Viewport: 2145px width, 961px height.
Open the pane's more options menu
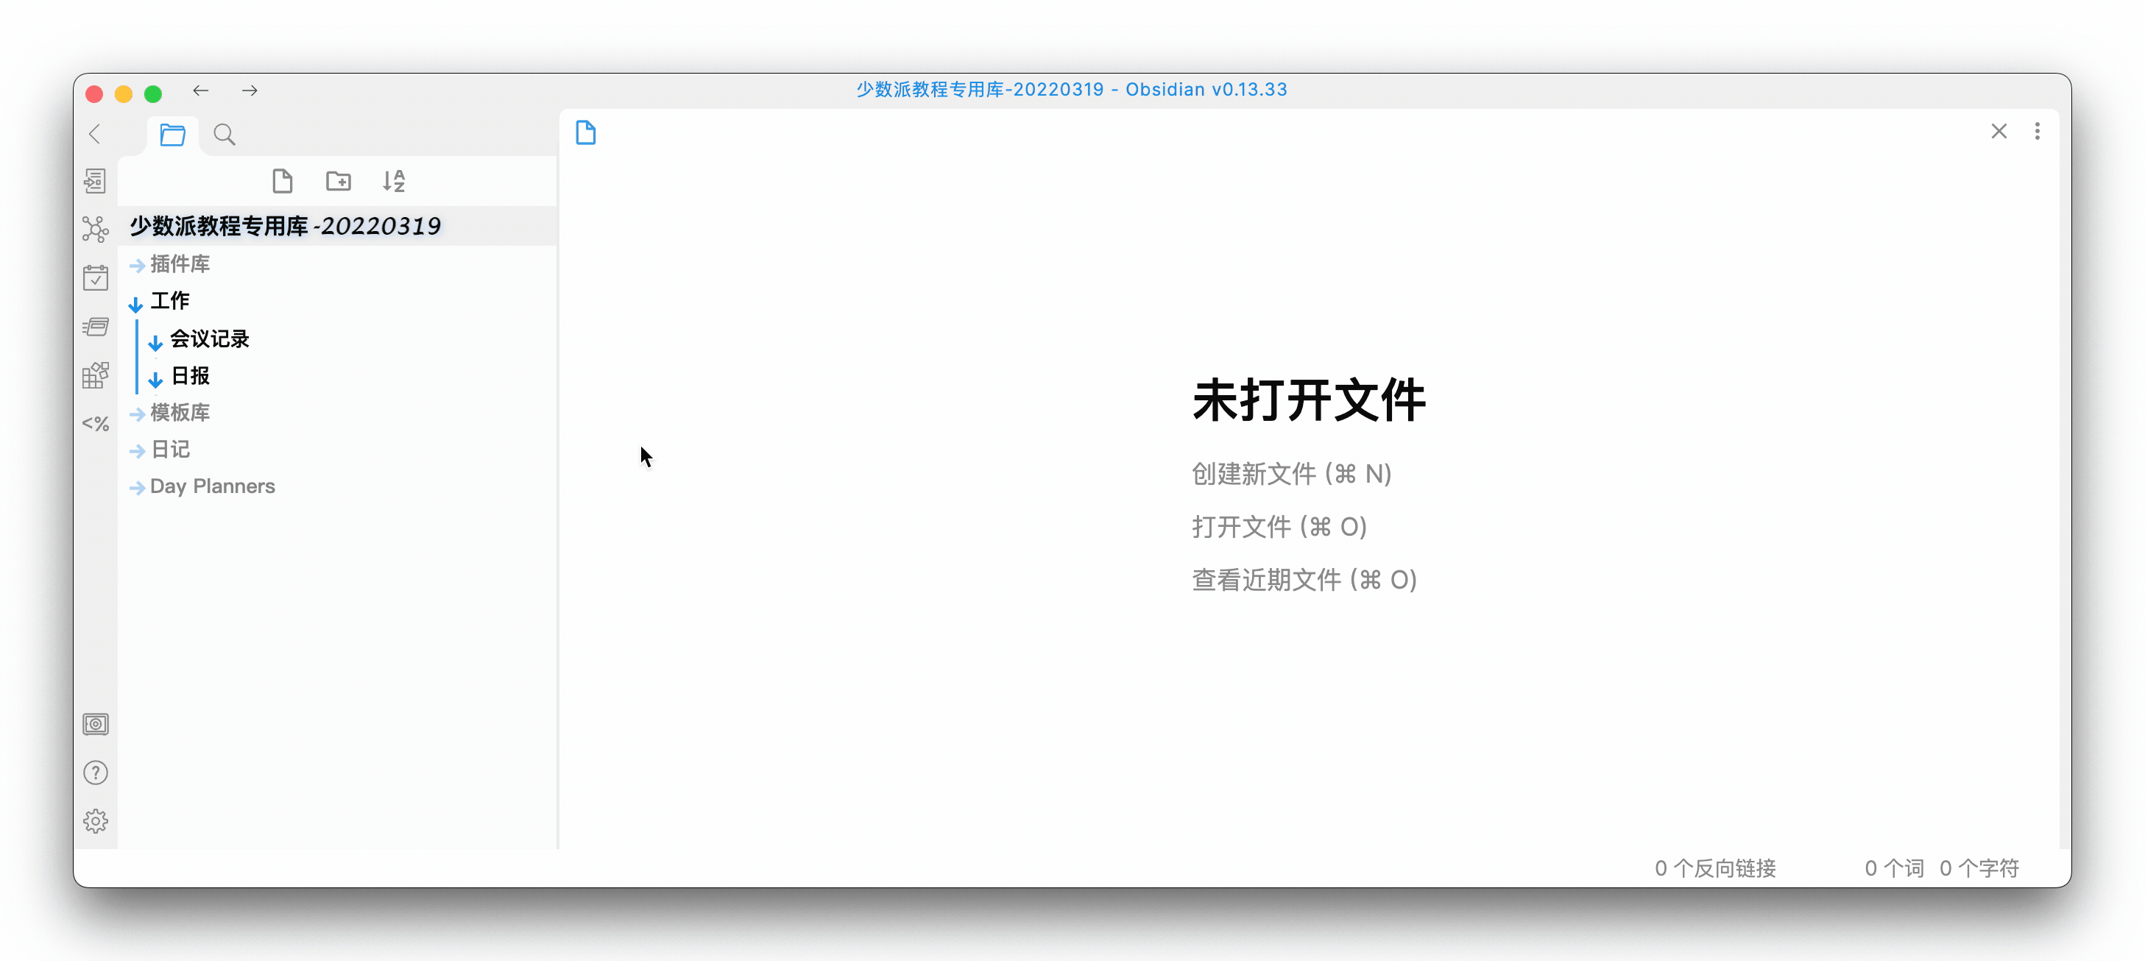[x=2037, y=132]
